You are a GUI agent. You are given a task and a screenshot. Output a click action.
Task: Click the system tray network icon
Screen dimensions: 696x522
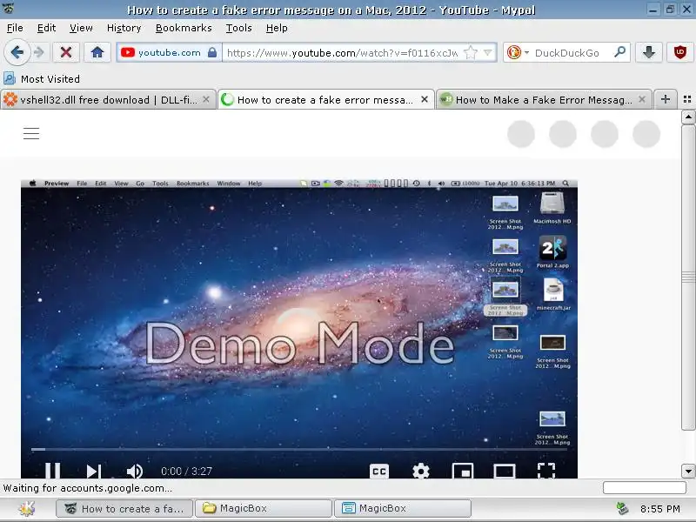coord(623,508)
